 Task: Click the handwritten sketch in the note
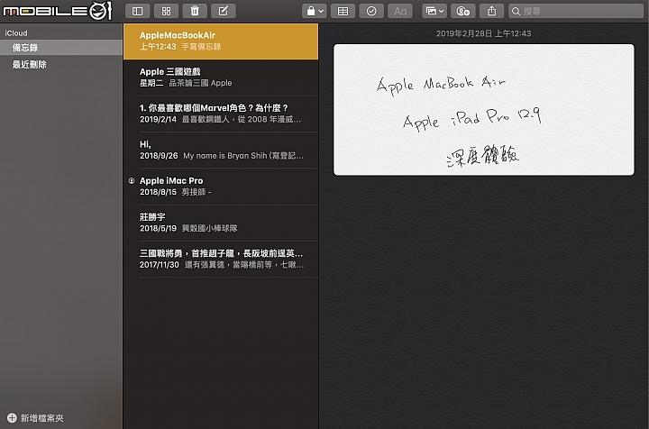(483, 110)
